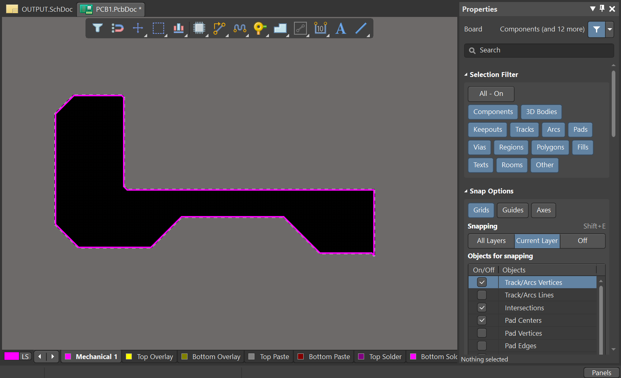The width and height of the screenshot is (621, 378).
Task: Set snapping to All Layers
Action: coord(491,241)
